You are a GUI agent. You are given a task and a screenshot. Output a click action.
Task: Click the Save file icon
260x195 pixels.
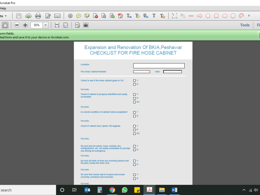(x=19, y=16)
